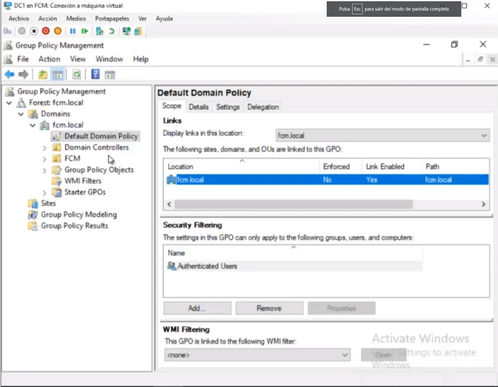
Task: Toggle Show/Hide Action Pane toolbar button
Action: [x=110, y=74]
